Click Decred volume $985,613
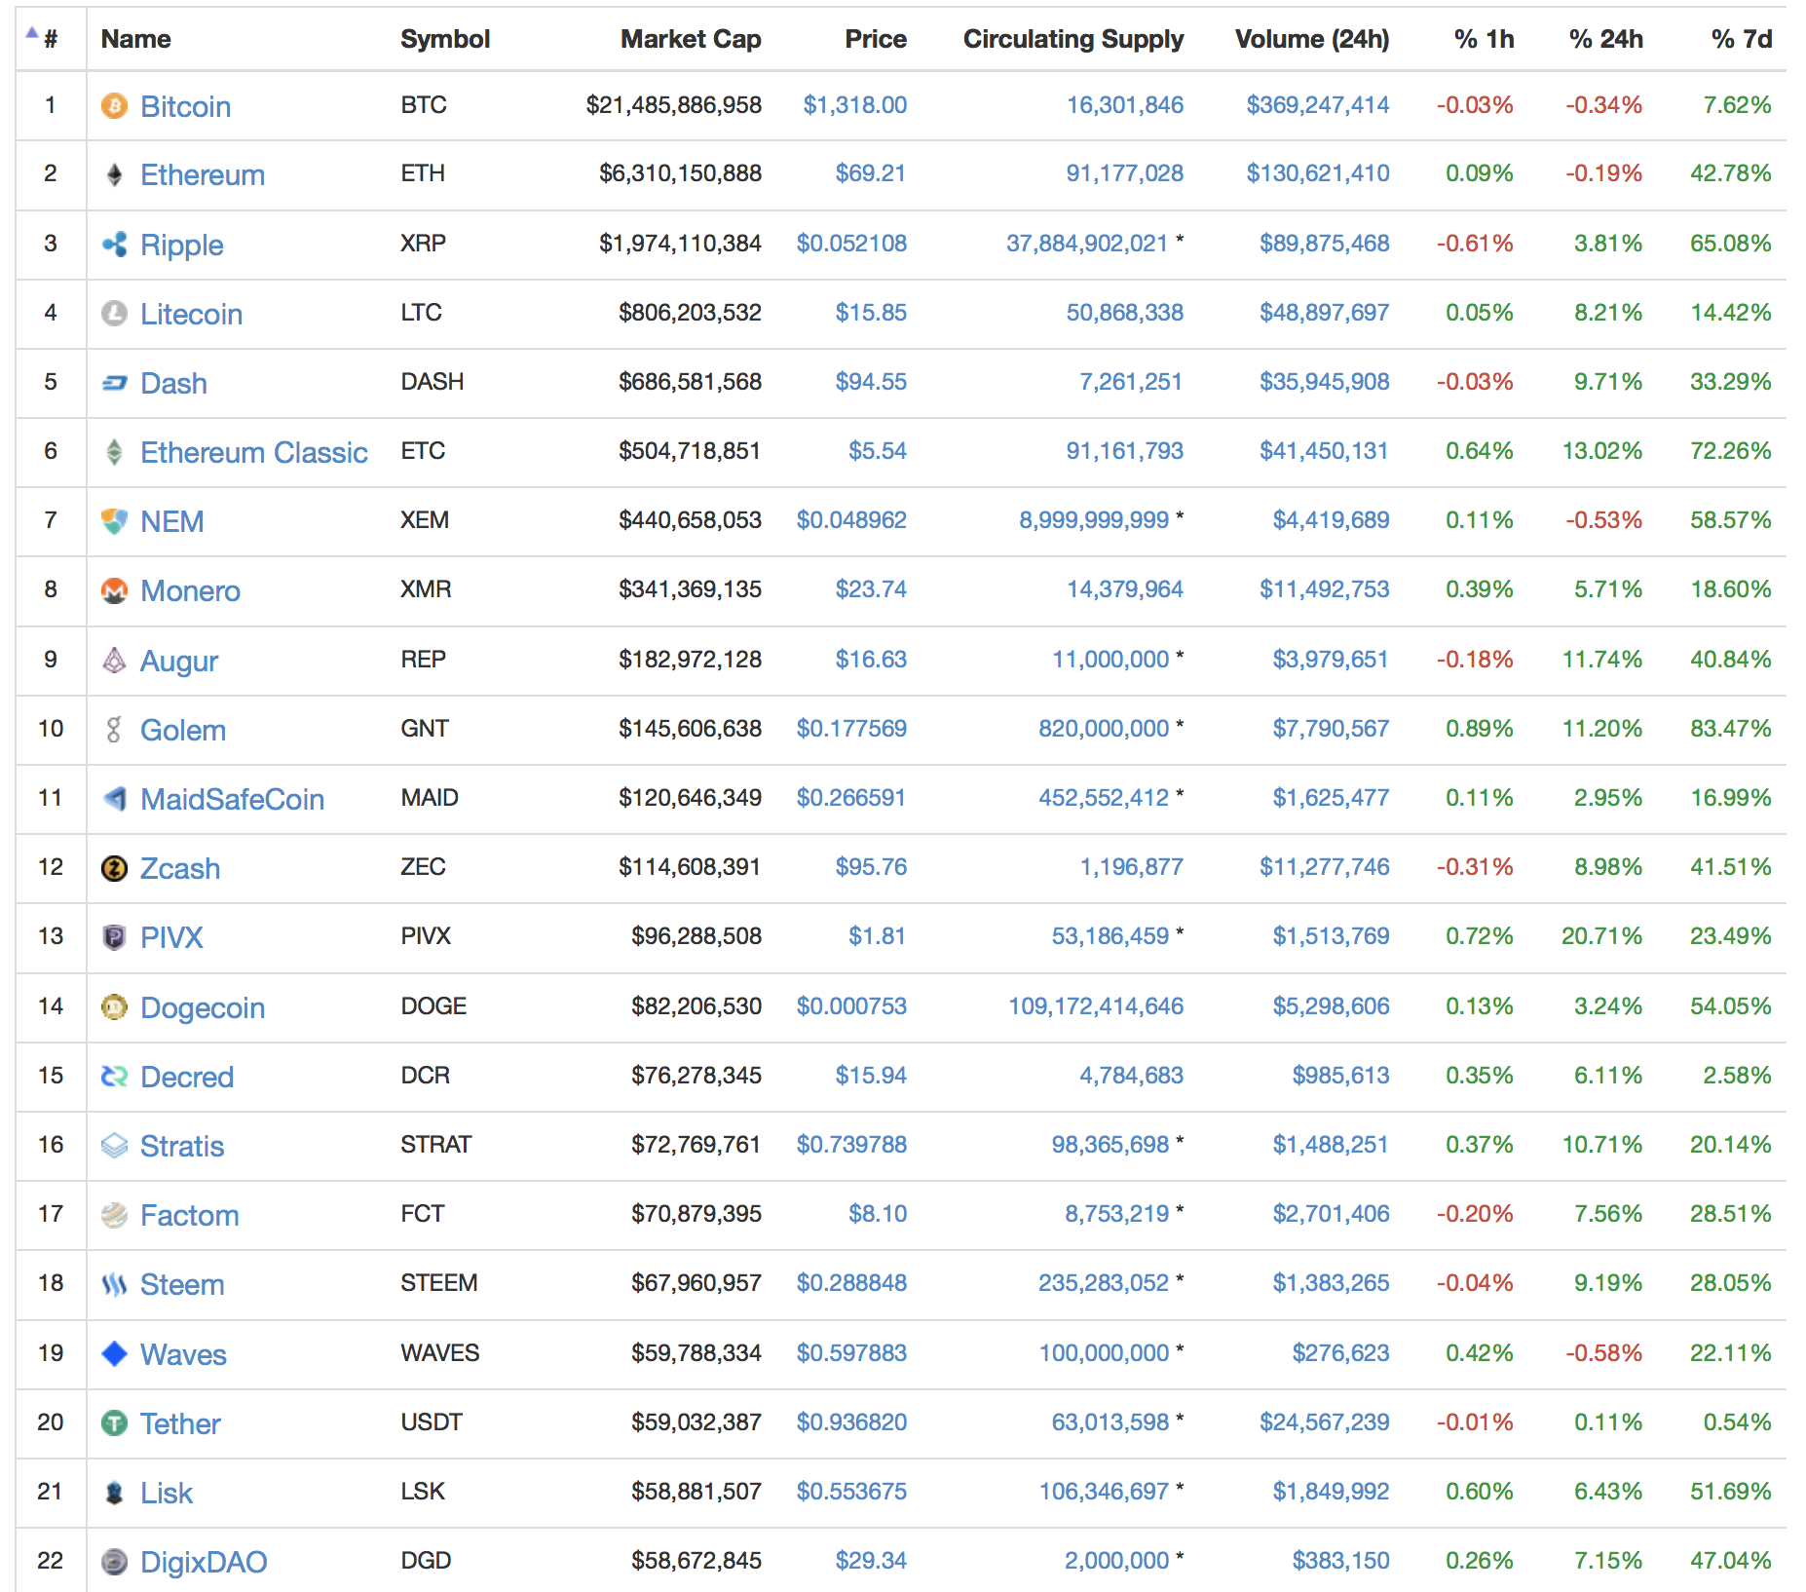1806x1592 pixels. [x=1340, y=1076]
